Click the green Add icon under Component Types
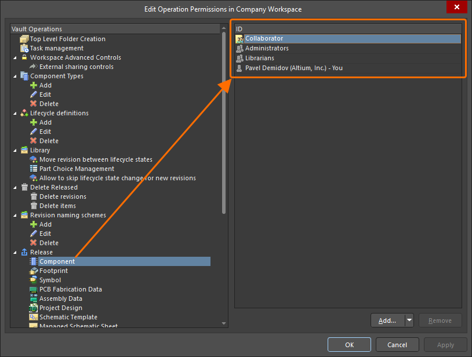This screenshot has height=357, width=472. point(34,85)
